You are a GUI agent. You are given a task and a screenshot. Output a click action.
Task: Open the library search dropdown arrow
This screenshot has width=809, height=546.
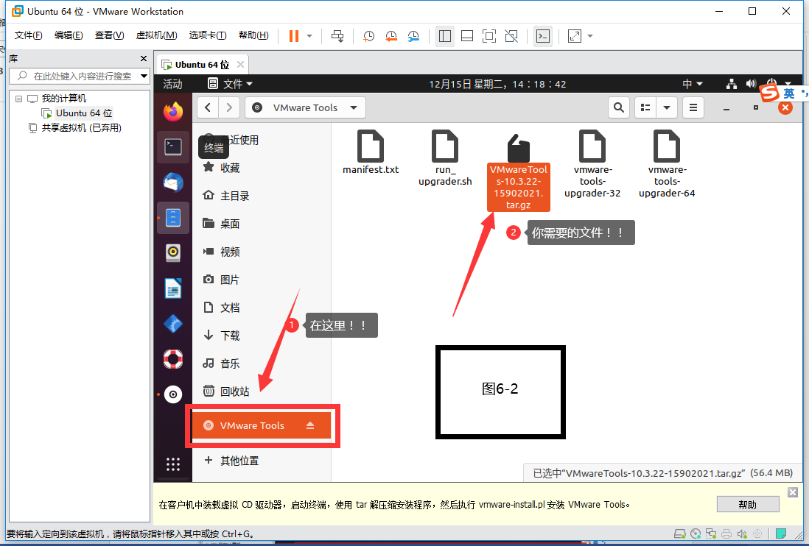(x=144, y=77)
